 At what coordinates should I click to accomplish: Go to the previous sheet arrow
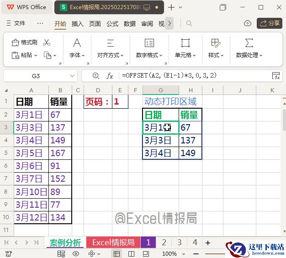[16, 242]
